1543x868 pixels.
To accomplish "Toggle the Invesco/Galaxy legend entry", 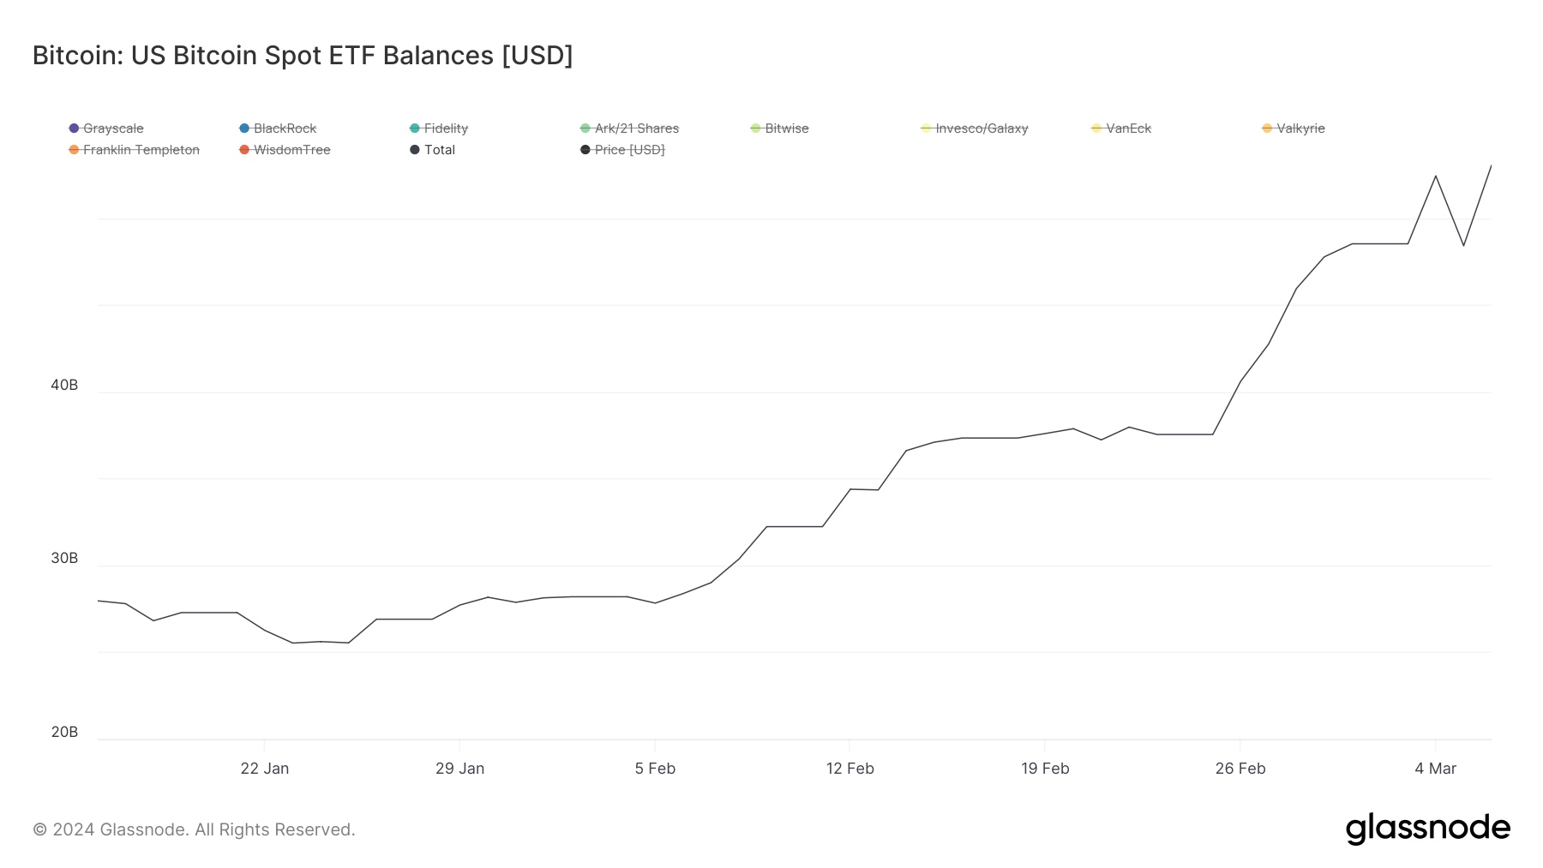I will coord(975,129).
